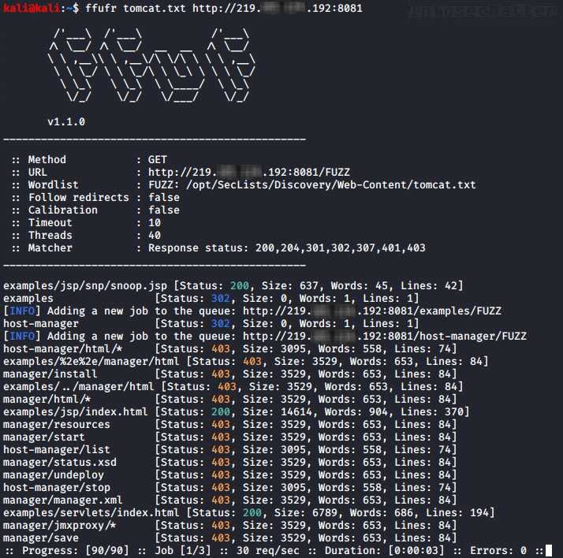
Task: Click the v1.1.0 version text
Action: tap(66, 122)
